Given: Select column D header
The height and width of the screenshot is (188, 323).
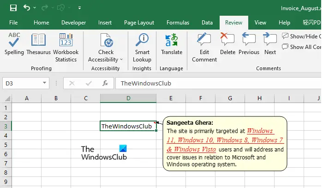Looking at the screenshot, I should [x=128, y=98].
